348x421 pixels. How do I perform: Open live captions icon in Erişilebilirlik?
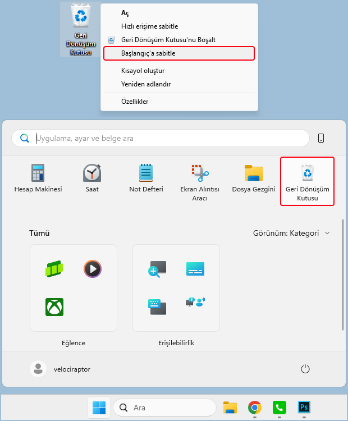tap(195, 269)
